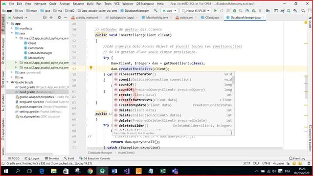Open the Terminal tool window
This screenshot has height=176, width=313.
pos(52,158)
